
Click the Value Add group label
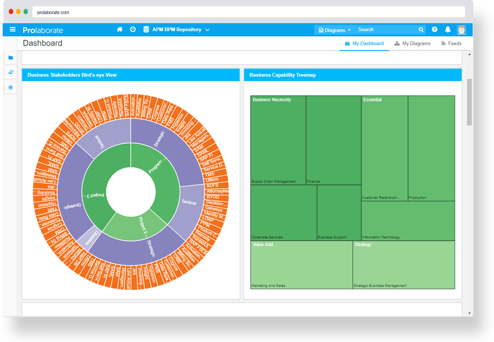(x=263, y=245)
